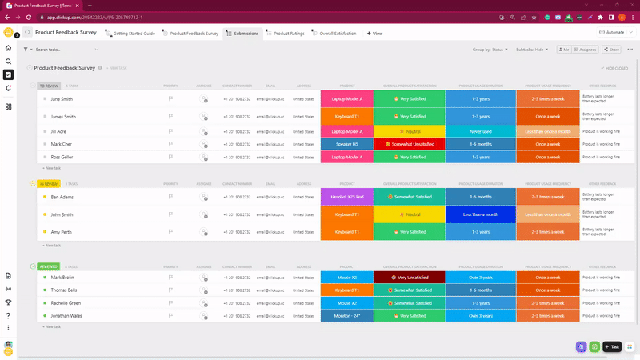Change Jill Acre's Neutral satisfaction cell
The image size is (640, 360).
[410, 131]
